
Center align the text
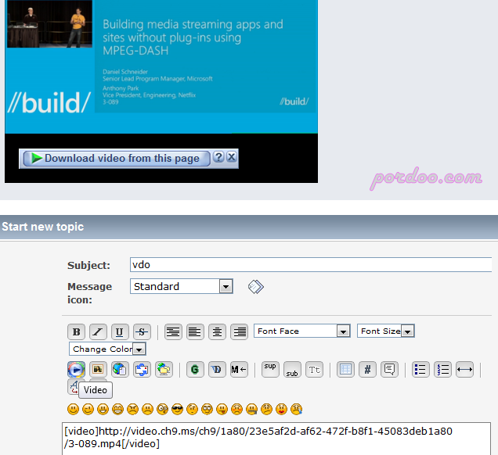(217, 331)
